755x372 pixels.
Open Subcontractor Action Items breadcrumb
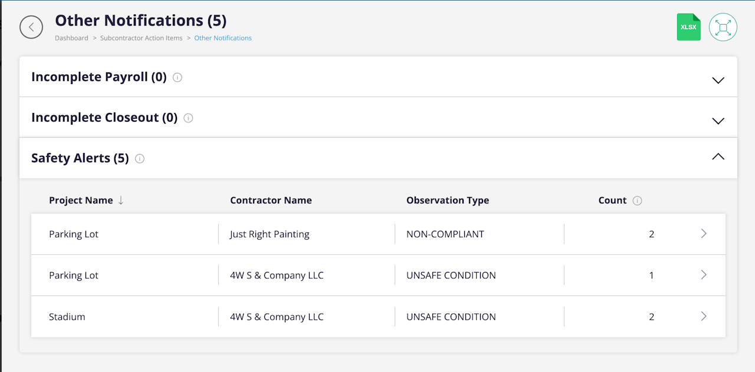point(141,38)
